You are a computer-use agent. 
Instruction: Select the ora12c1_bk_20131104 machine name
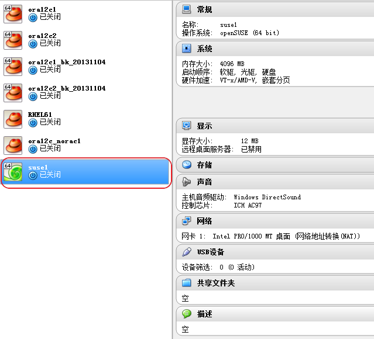tap(67, 62)
